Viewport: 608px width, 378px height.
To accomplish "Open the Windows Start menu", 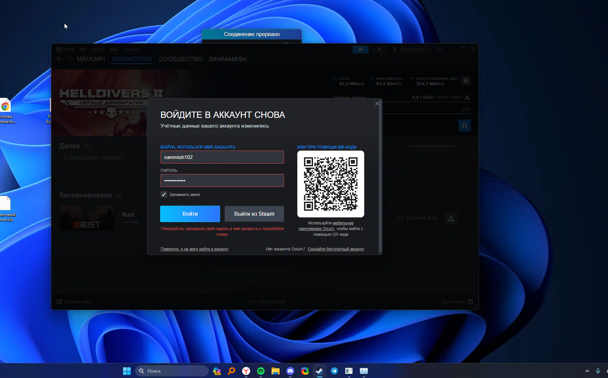I will coord(127,371).
